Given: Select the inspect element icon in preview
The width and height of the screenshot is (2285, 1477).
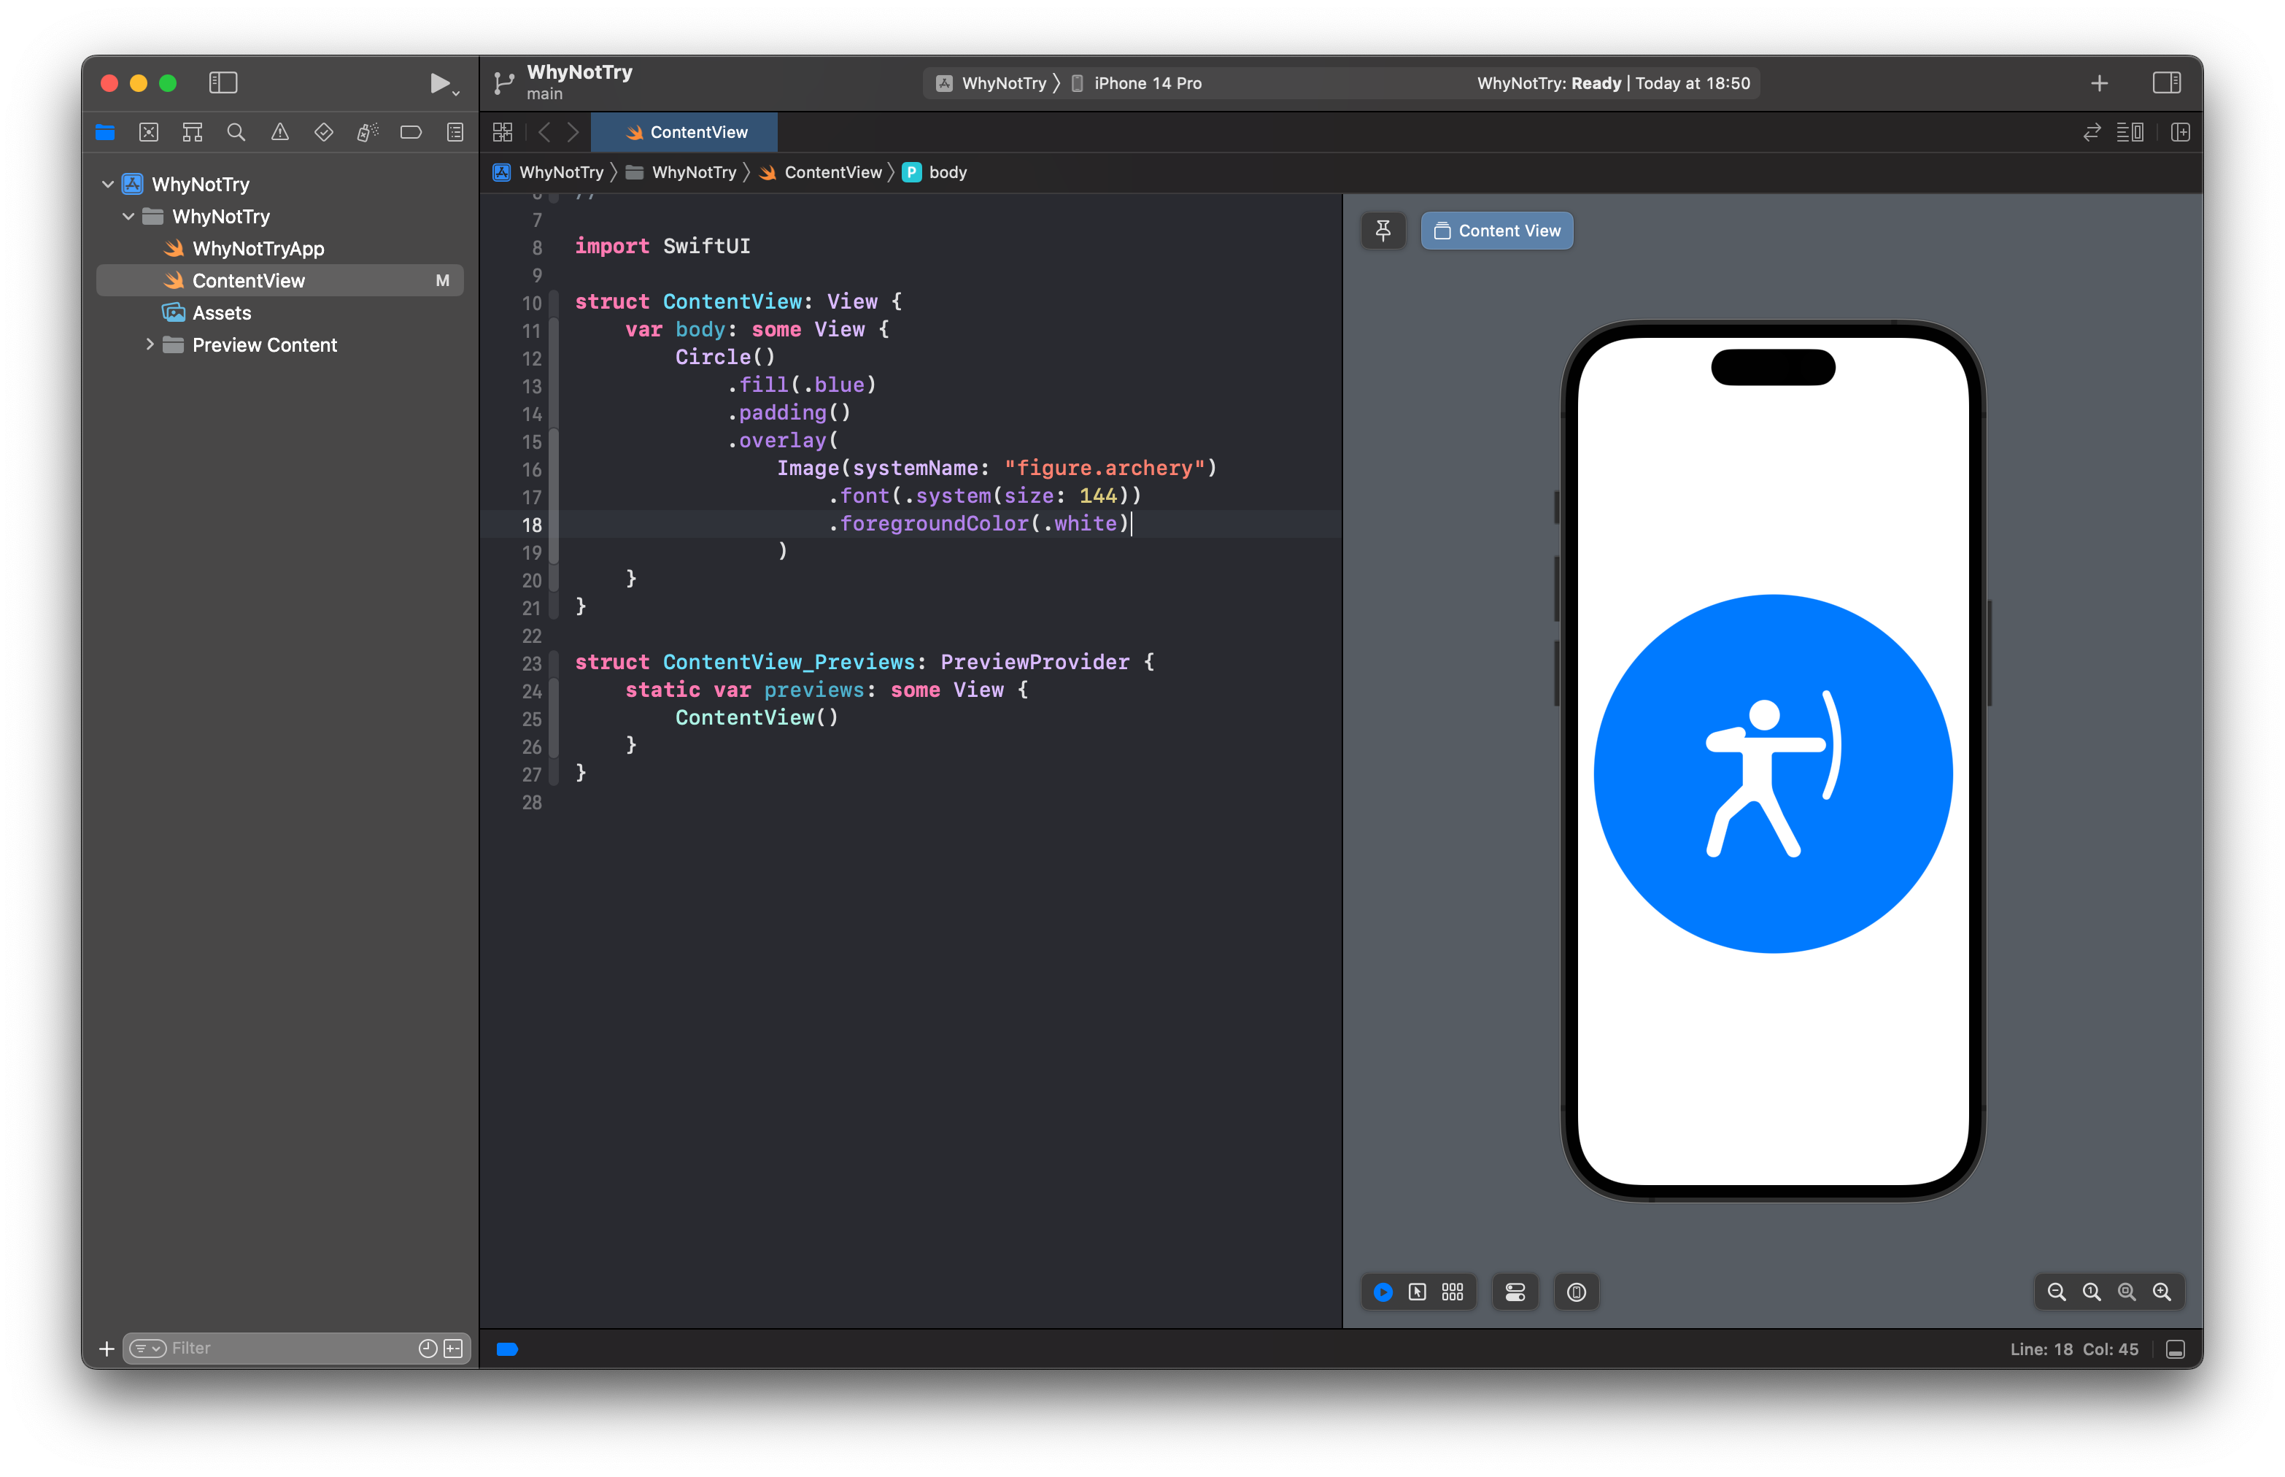Looking at the screenshot, I should 1418,1290.
